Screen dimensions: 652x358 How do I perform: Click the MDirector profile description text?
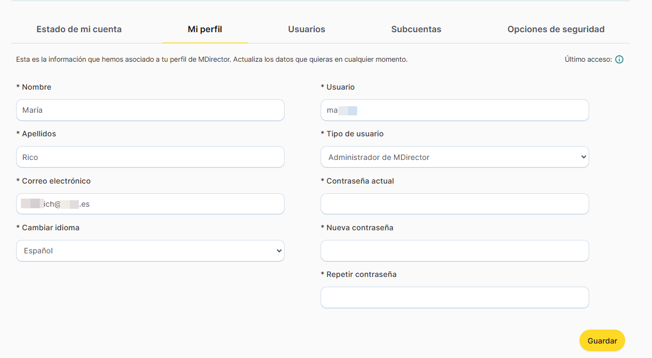click(212, 60)
